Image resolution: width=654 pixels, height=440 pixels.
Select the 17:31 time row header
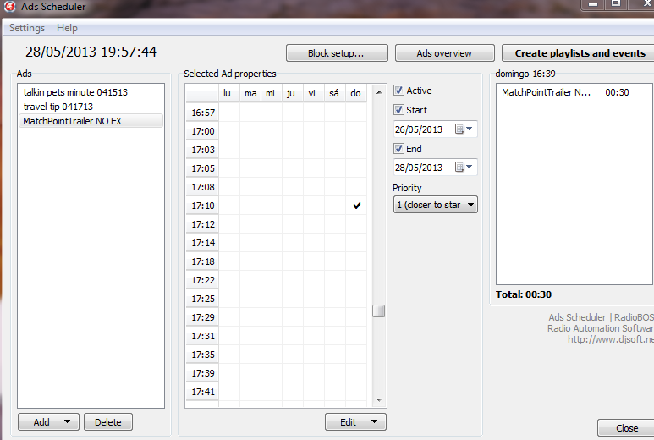click(x=202, y=336)
